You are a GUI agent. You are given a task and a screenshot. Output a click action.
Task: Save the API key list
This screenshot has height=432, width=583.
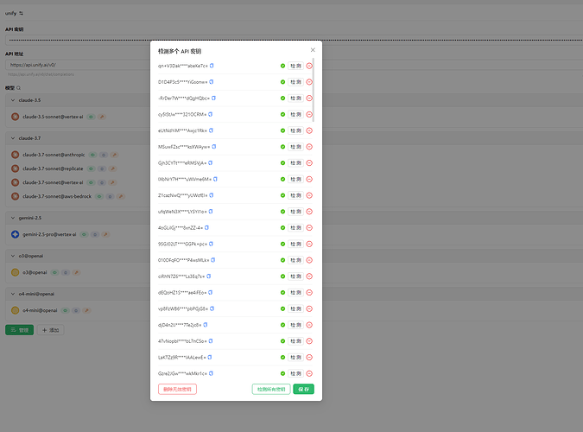[x=303, y=389]
